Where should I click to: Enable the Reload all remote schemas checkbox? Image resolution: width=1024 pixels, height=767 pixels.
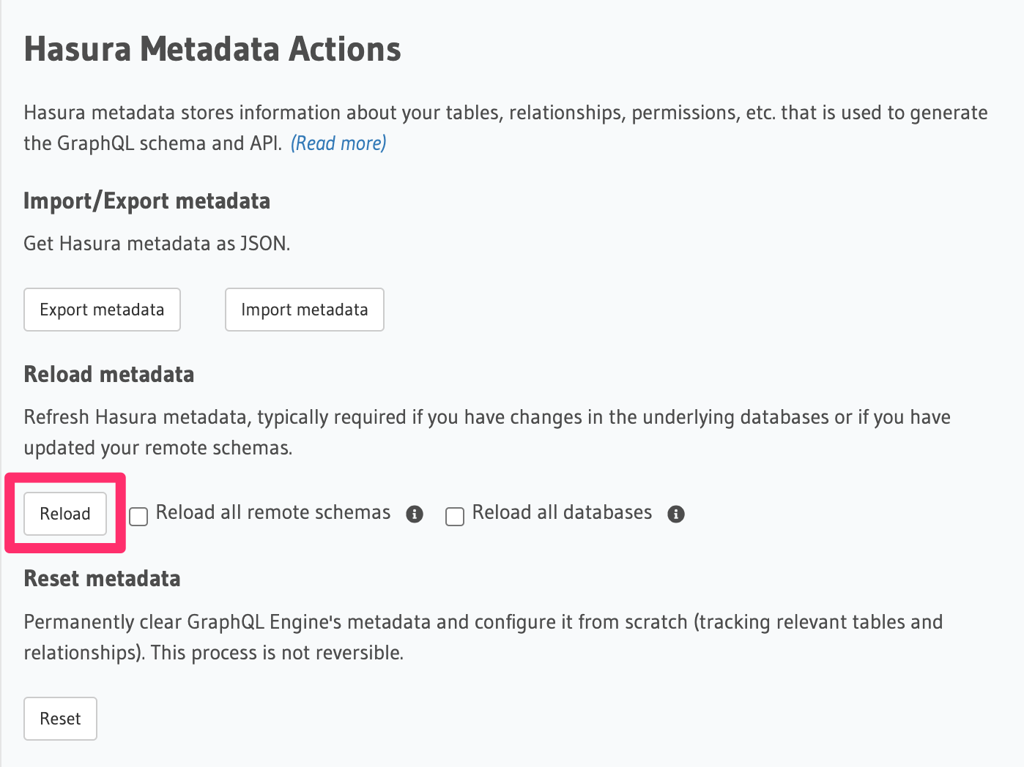click(138, 516)
